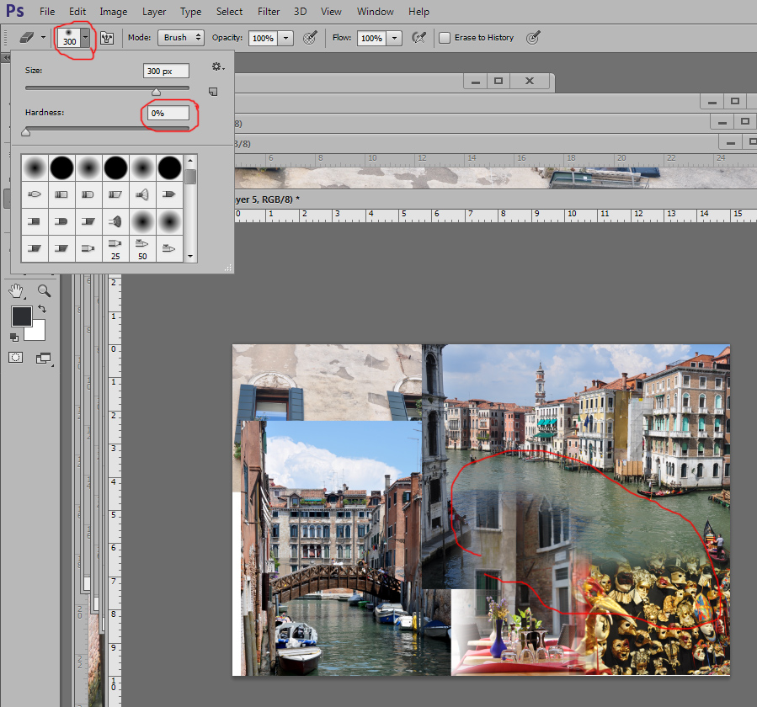Select the Zoom magnifier tool
Screen dimensions: 757x707
(x=43, y=291)
